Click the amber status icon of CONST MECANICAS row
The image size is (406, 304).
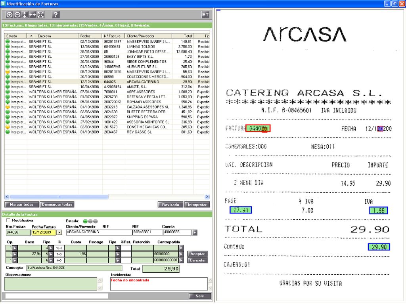tap(8, 127)
